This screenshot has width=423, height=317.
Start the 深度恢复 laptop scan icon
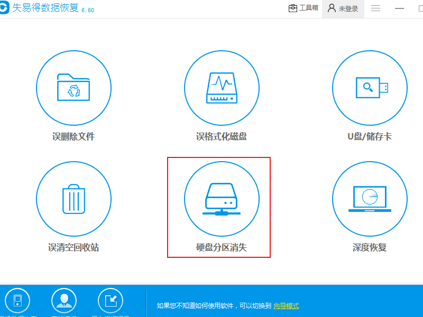click(x=370, y=199)
